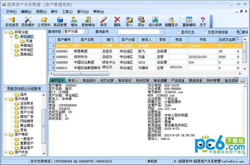Open the 工具(T) menu
250x165 pixels.
(67, 12)
